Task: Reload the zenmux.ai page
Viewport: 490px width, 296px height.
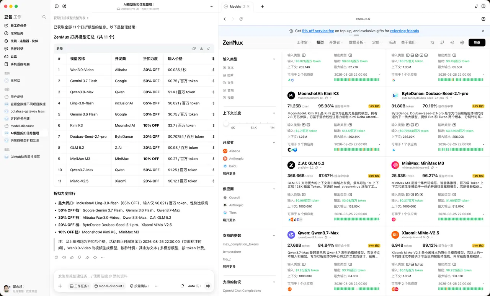Action: tap(241, 19)
